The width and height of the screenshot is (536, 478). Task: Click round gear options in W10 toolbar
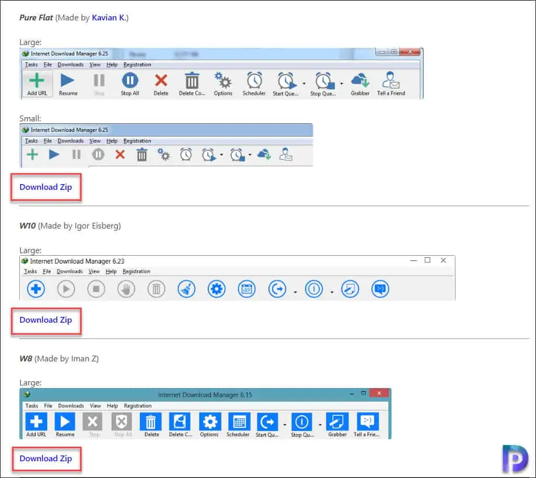[216, 289]
